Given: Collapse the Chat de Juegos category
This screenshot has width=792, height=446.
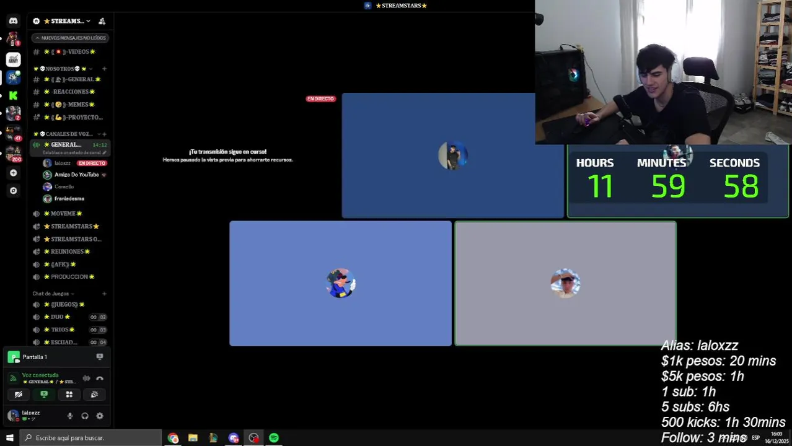Looking at the screenshot, I should [53, 294].
